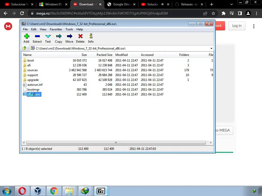Open the View menu
Viewport: 262px width, 196px height.
pyautogui.click(x=43, y=29)
